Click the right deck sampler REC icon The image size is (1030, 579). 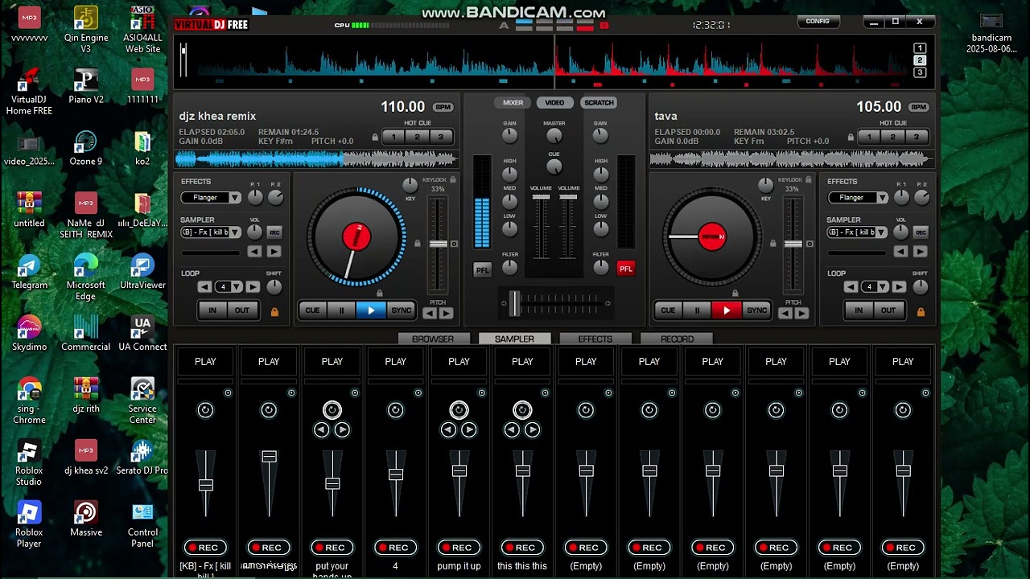(x=921, y=232)
